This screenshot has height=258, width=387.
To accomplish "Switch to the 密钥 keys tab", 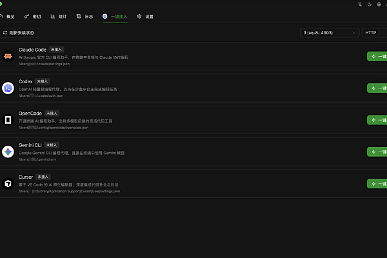I will pos(33,17).
